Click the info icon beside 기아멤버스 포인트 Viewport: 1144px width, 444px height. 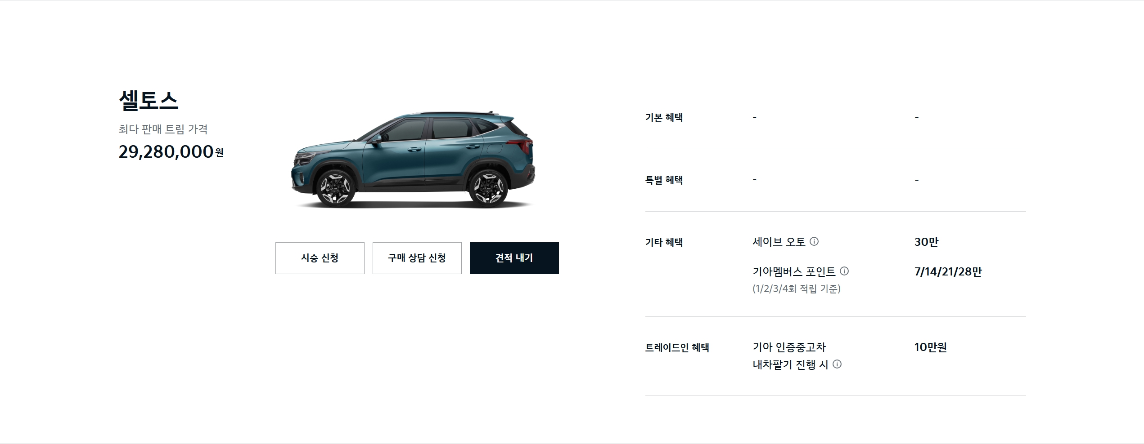tap(844, 271)
